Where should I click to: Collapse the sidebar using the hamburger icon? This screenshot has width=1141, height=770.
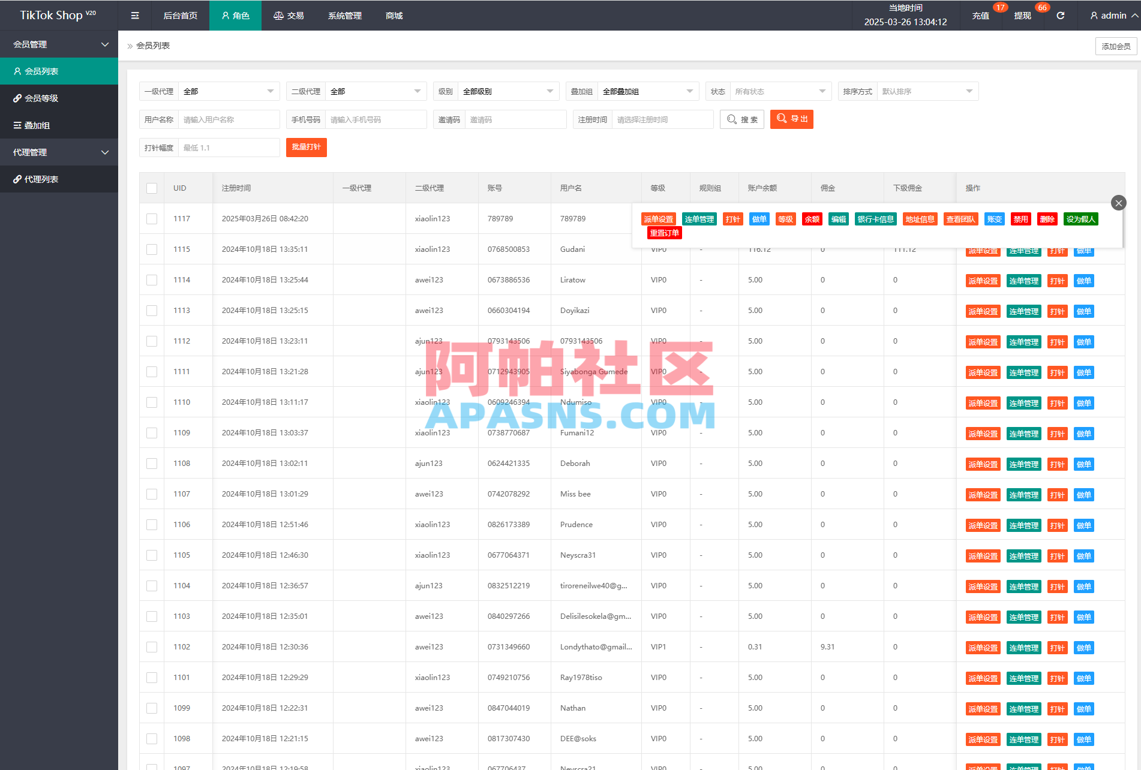134,15
